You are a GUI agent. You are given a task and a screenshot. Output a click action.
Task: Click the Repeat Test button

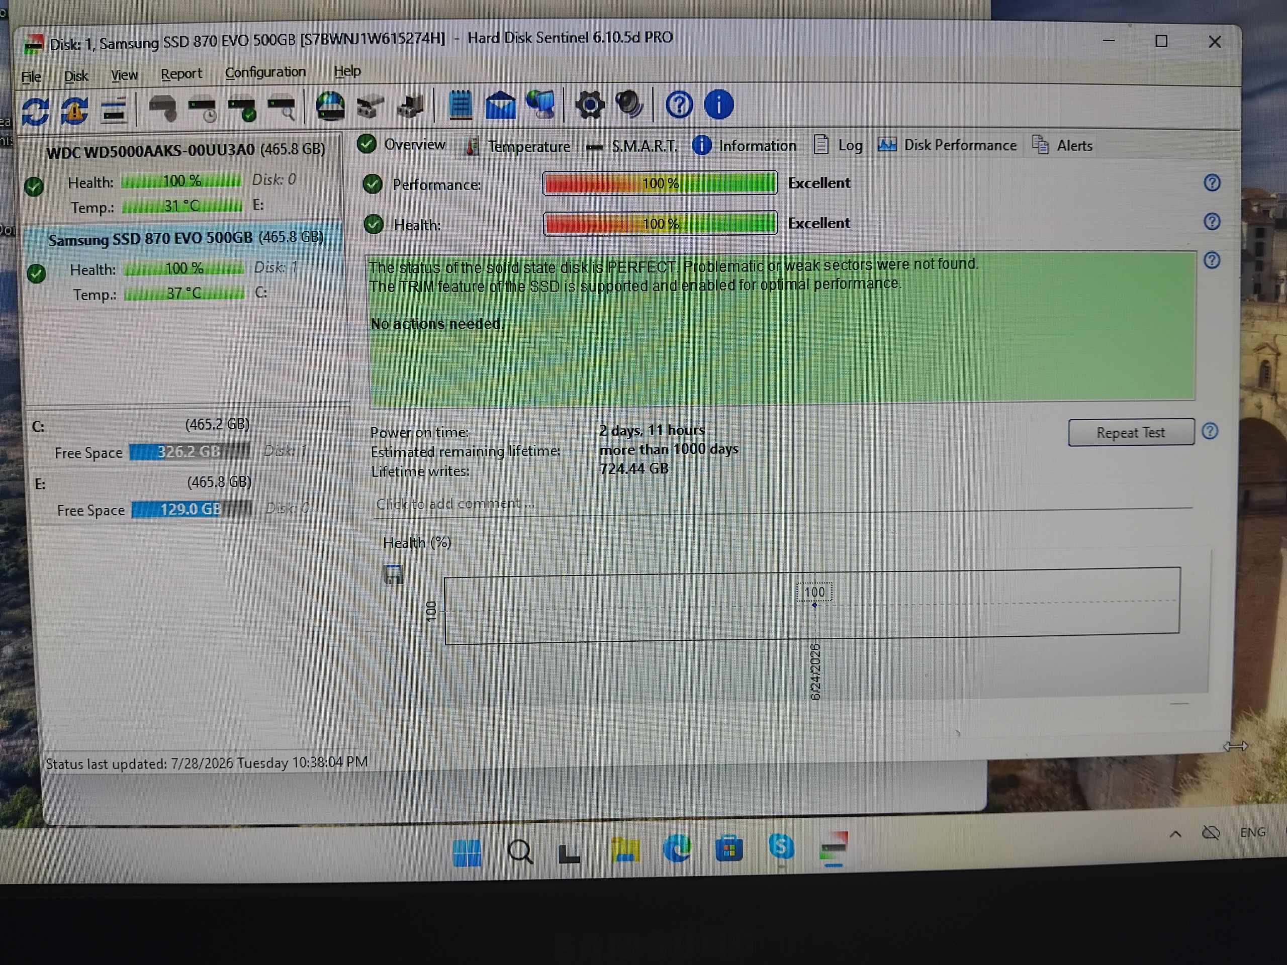click(1131, 432)
